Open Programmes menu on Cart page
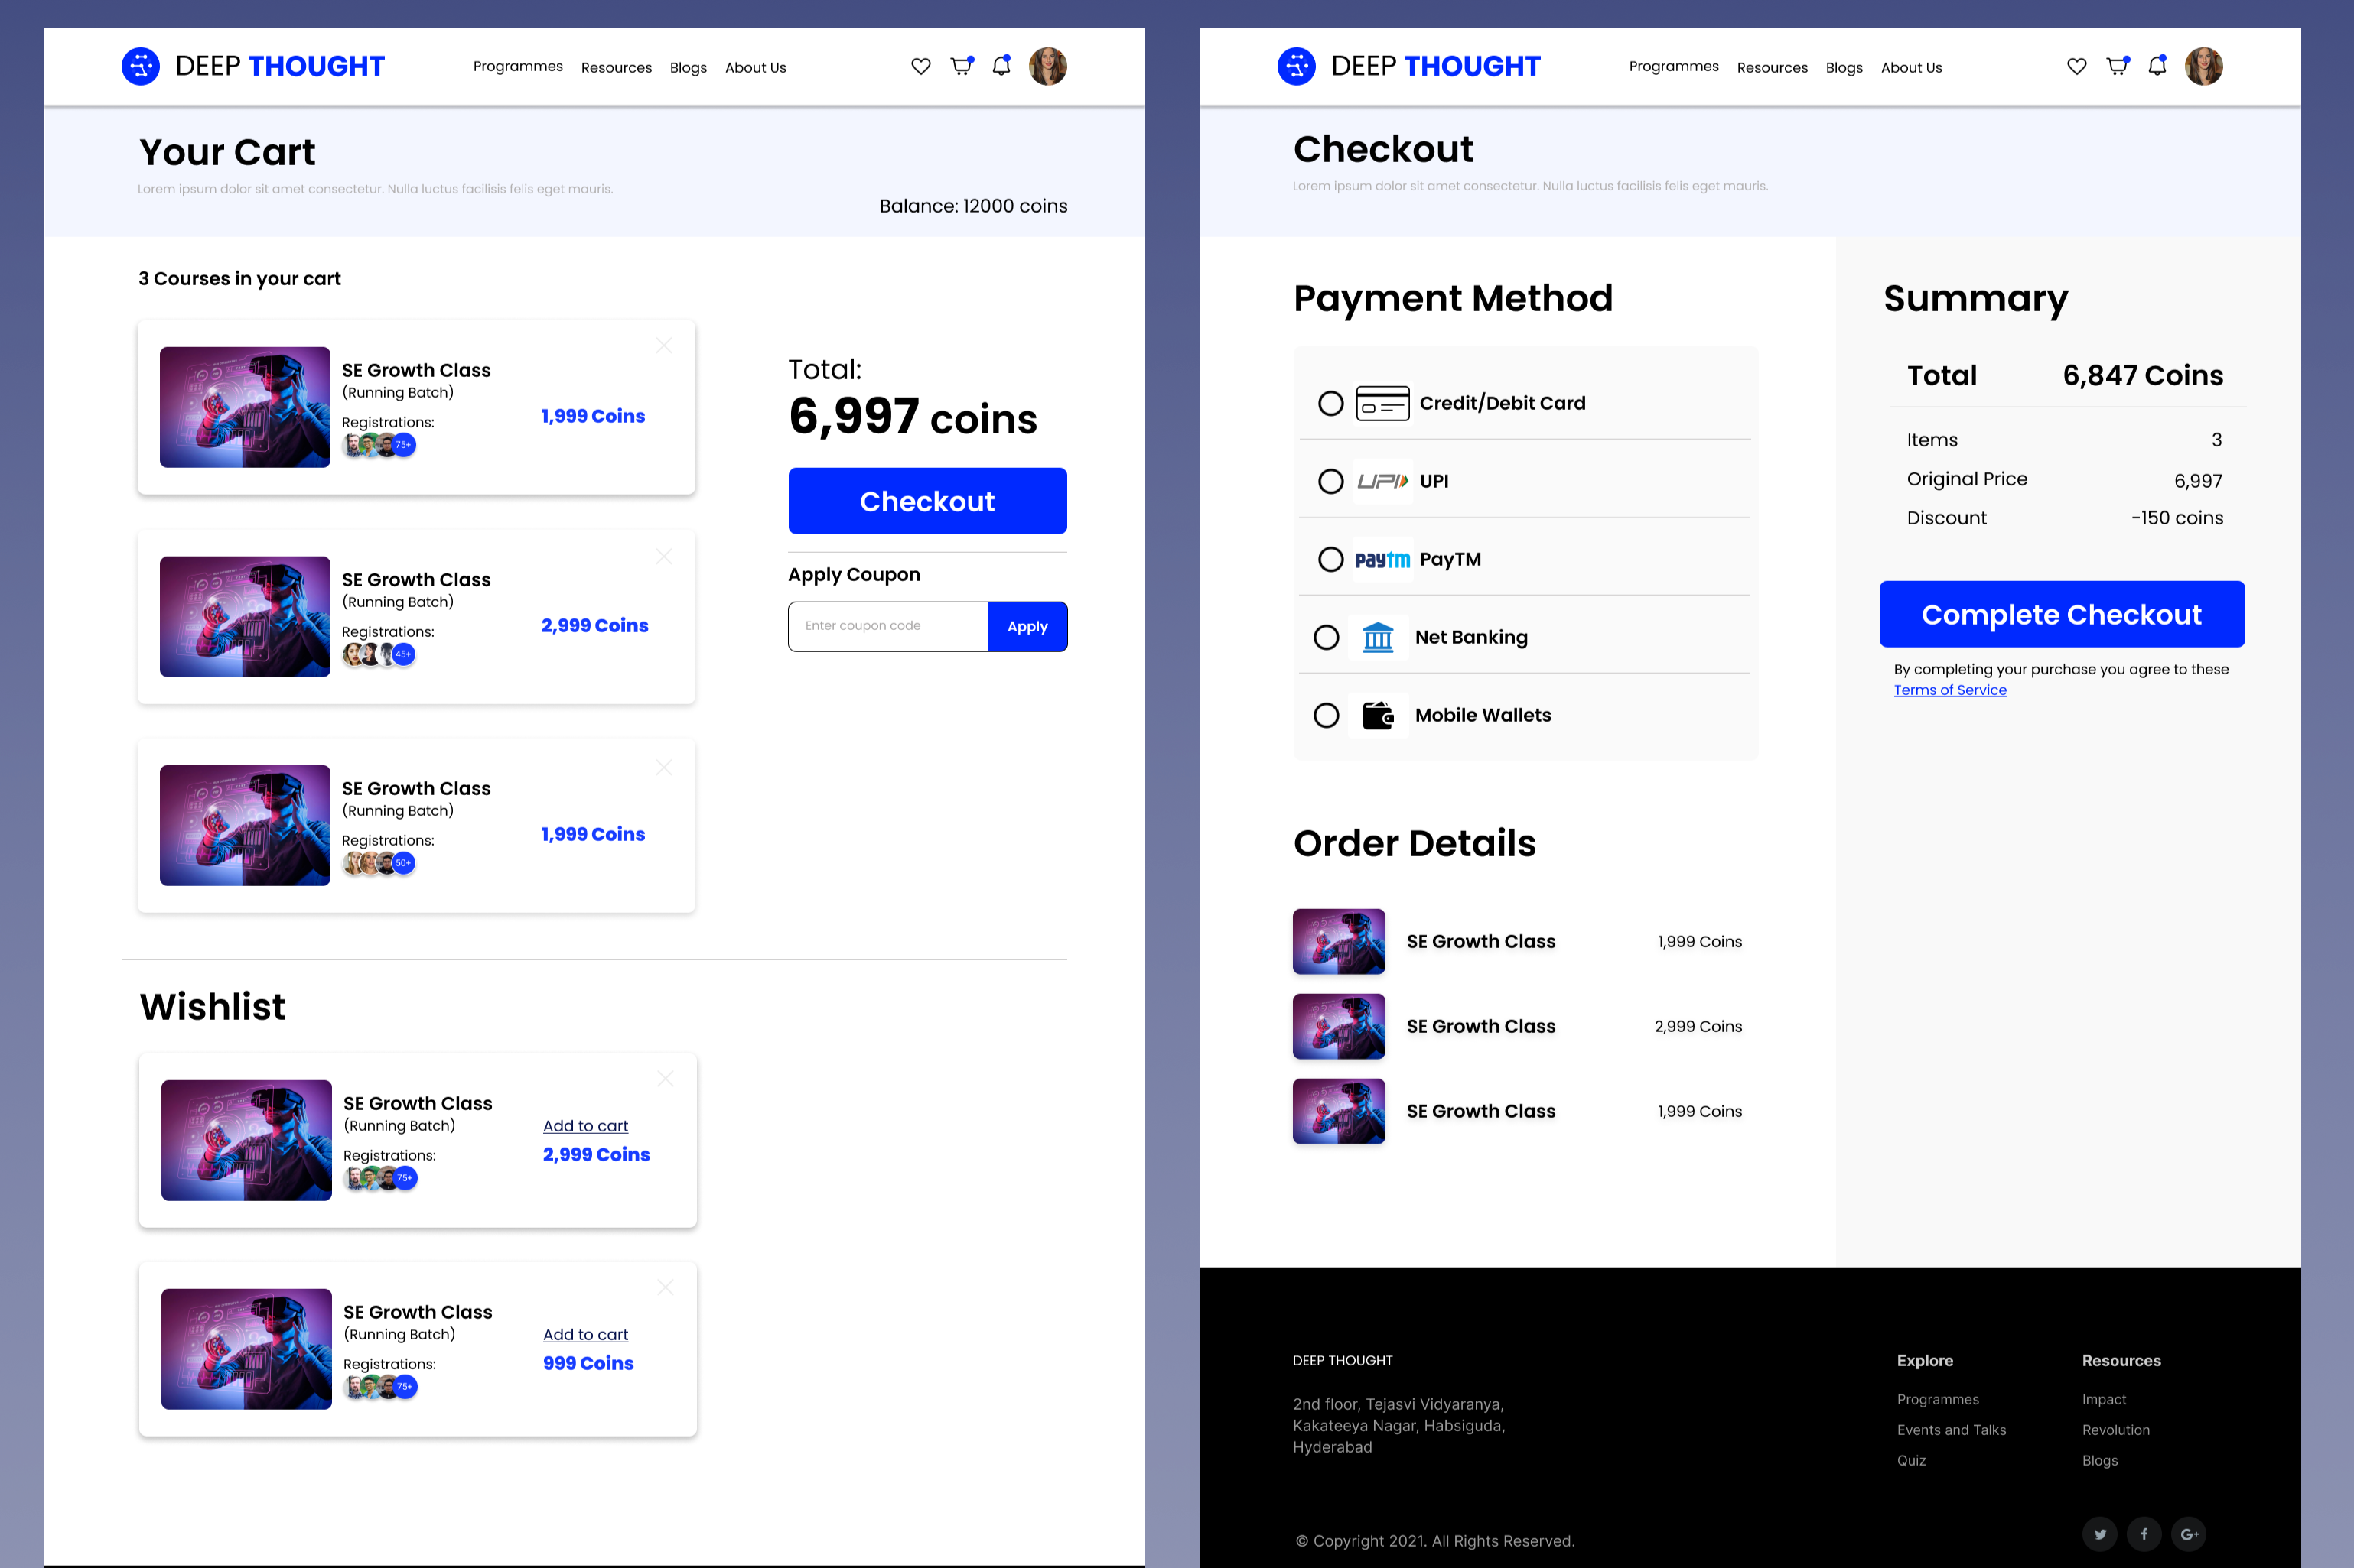This screenshot has height=1568, width=2354. (517, 66)
